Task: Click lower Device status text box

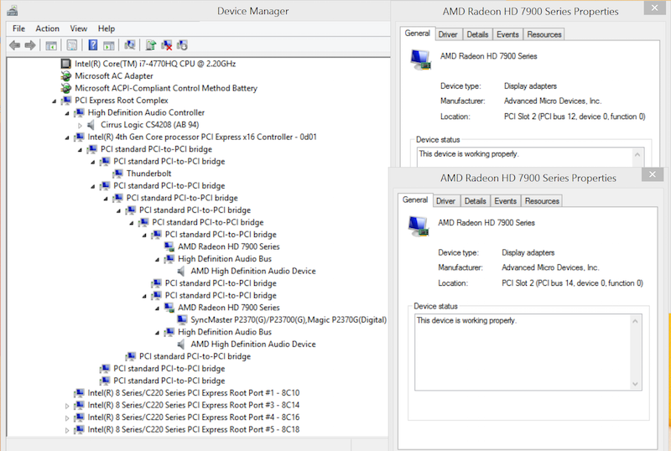Action: click(x=528, y=352)
